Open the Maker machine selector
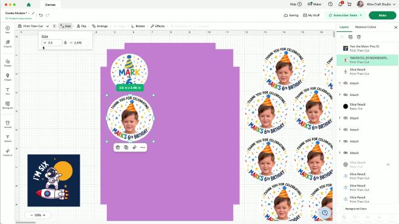Viewport: 399px width, 224px height. point(314,4)
